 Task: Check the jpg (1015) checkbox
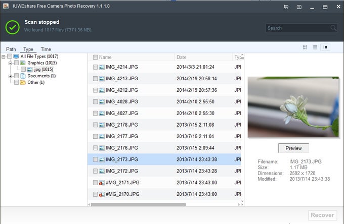tap(23, 69)
